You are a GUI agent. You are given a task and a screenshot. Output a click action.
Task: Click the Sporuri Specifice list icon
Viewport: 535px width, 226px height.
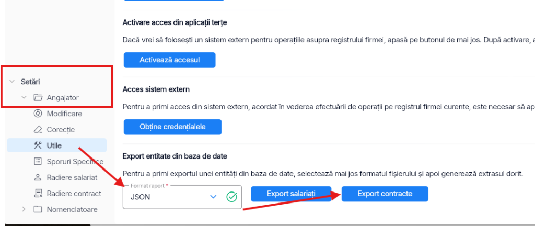pyautogui.click(x=38, y=162)
